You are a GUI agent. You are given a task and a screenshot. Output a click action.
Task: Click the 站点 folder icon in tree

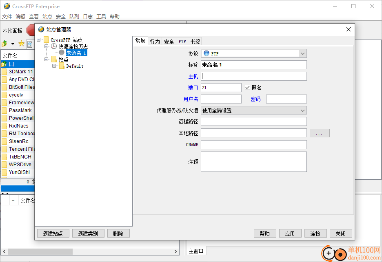pos(54,59)
